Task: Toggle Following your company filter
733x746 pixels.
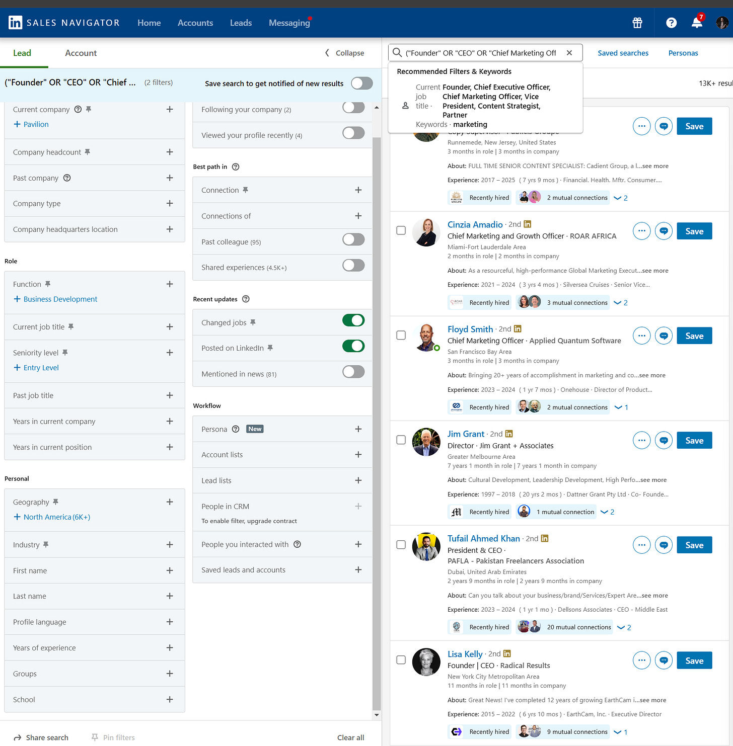Action: [x=353, y=107]
